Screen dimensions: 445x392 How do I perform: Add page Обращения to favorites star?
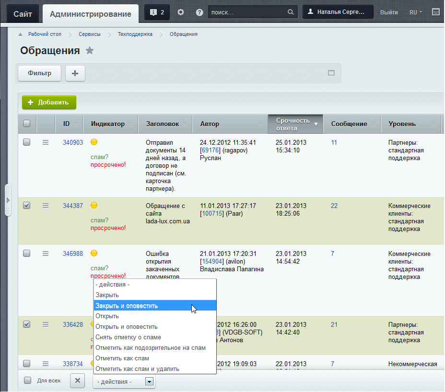coord(90,50)
